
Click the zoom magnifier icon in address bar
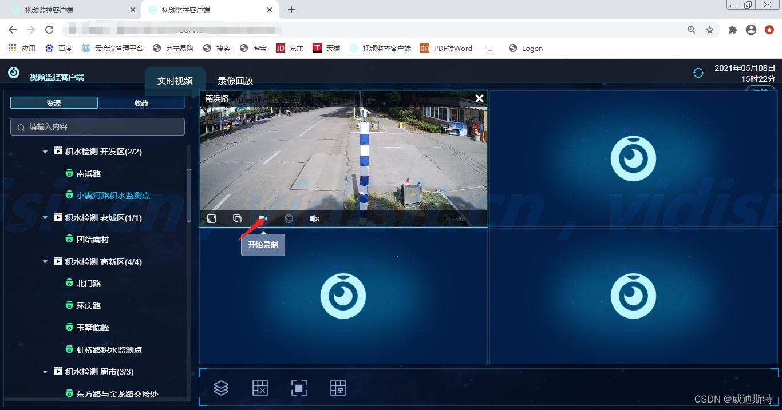[692, 30]
